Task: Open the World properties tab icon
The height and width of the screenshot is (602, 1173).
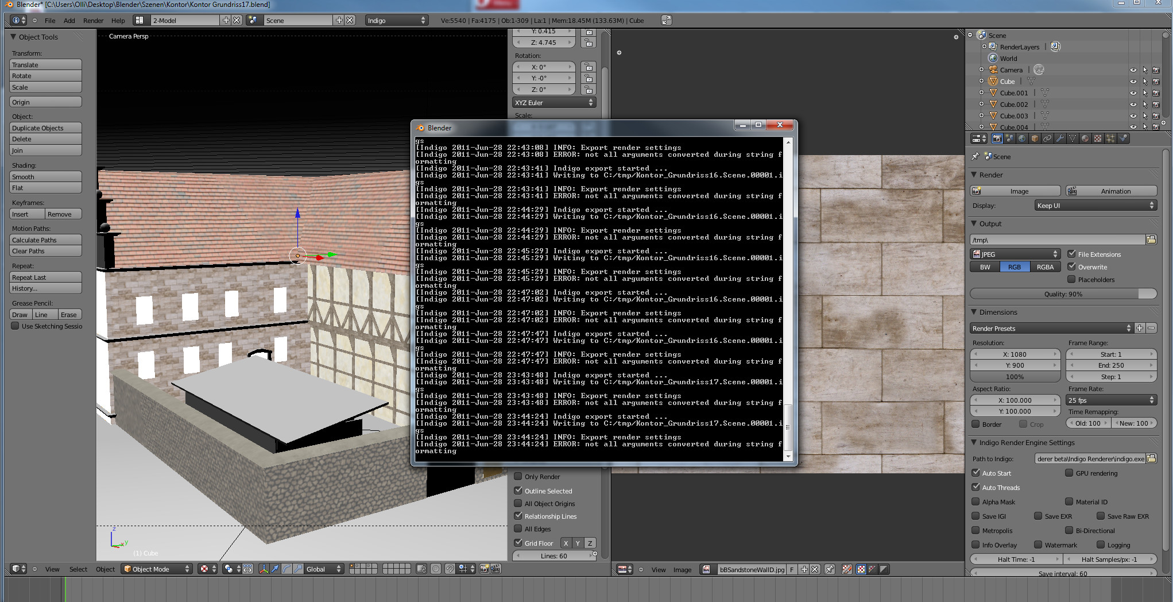Action: (x=1022, y=138)
